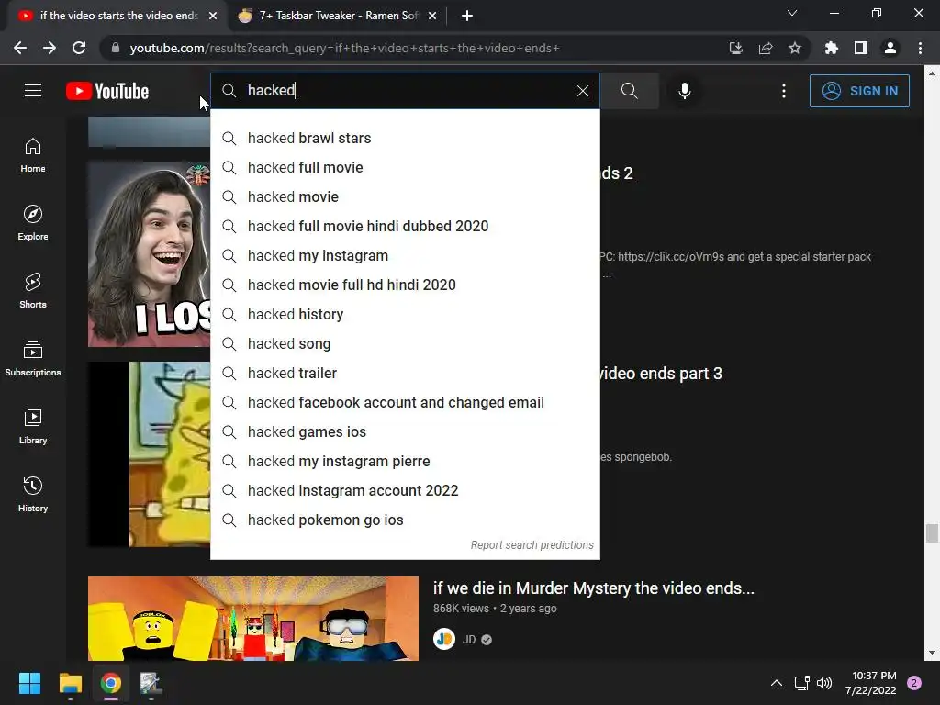The image size is (940, 705).
Task: Open the 'video ends part 3' title
Action: pyautogui.click(x=661, y=374)
